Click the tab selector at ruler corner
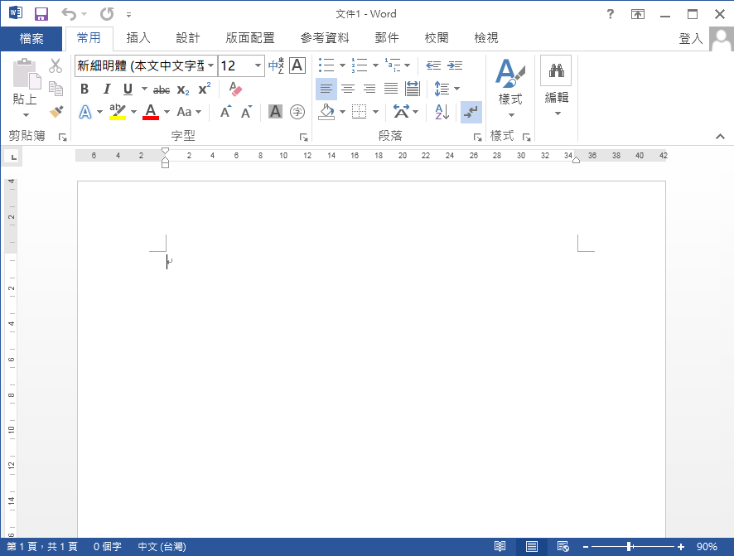Image resolution: width=734 pixels, height=556 pixels. [13, 157]
